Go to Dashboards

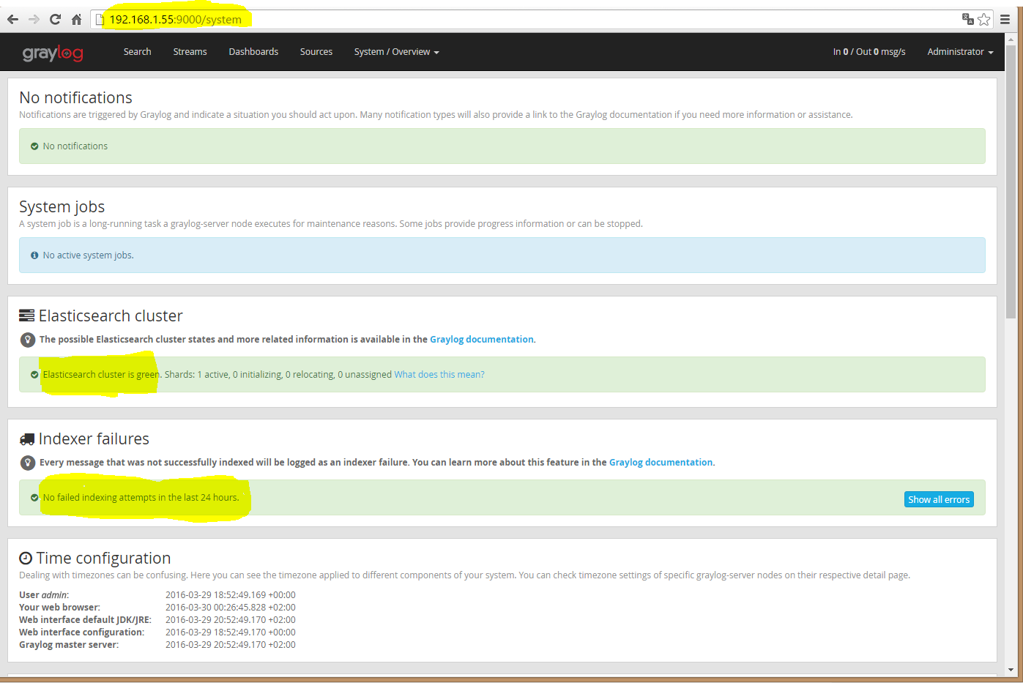[253, 52]
